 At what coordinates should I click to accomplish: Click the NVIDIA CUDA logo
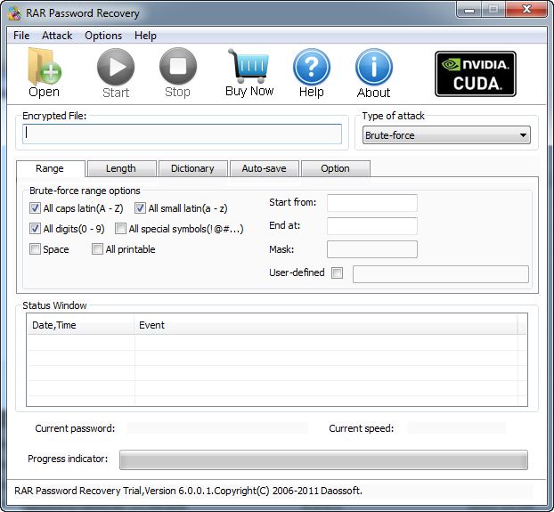click(x=475, y=73)
